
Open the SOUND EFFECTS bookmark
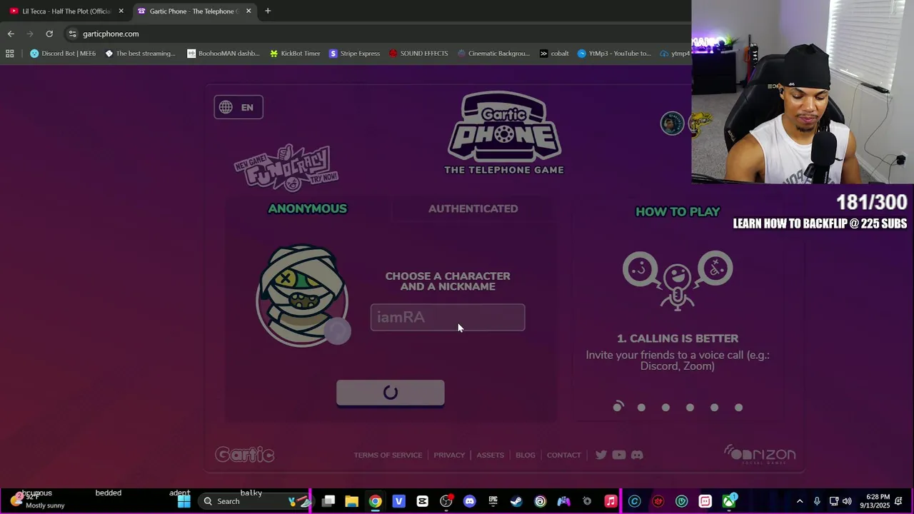point(418,54)
